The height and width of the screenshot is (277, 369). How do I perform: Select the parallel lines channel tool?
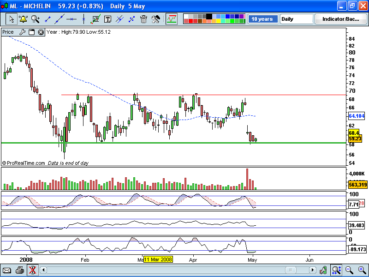click(120, 19)
